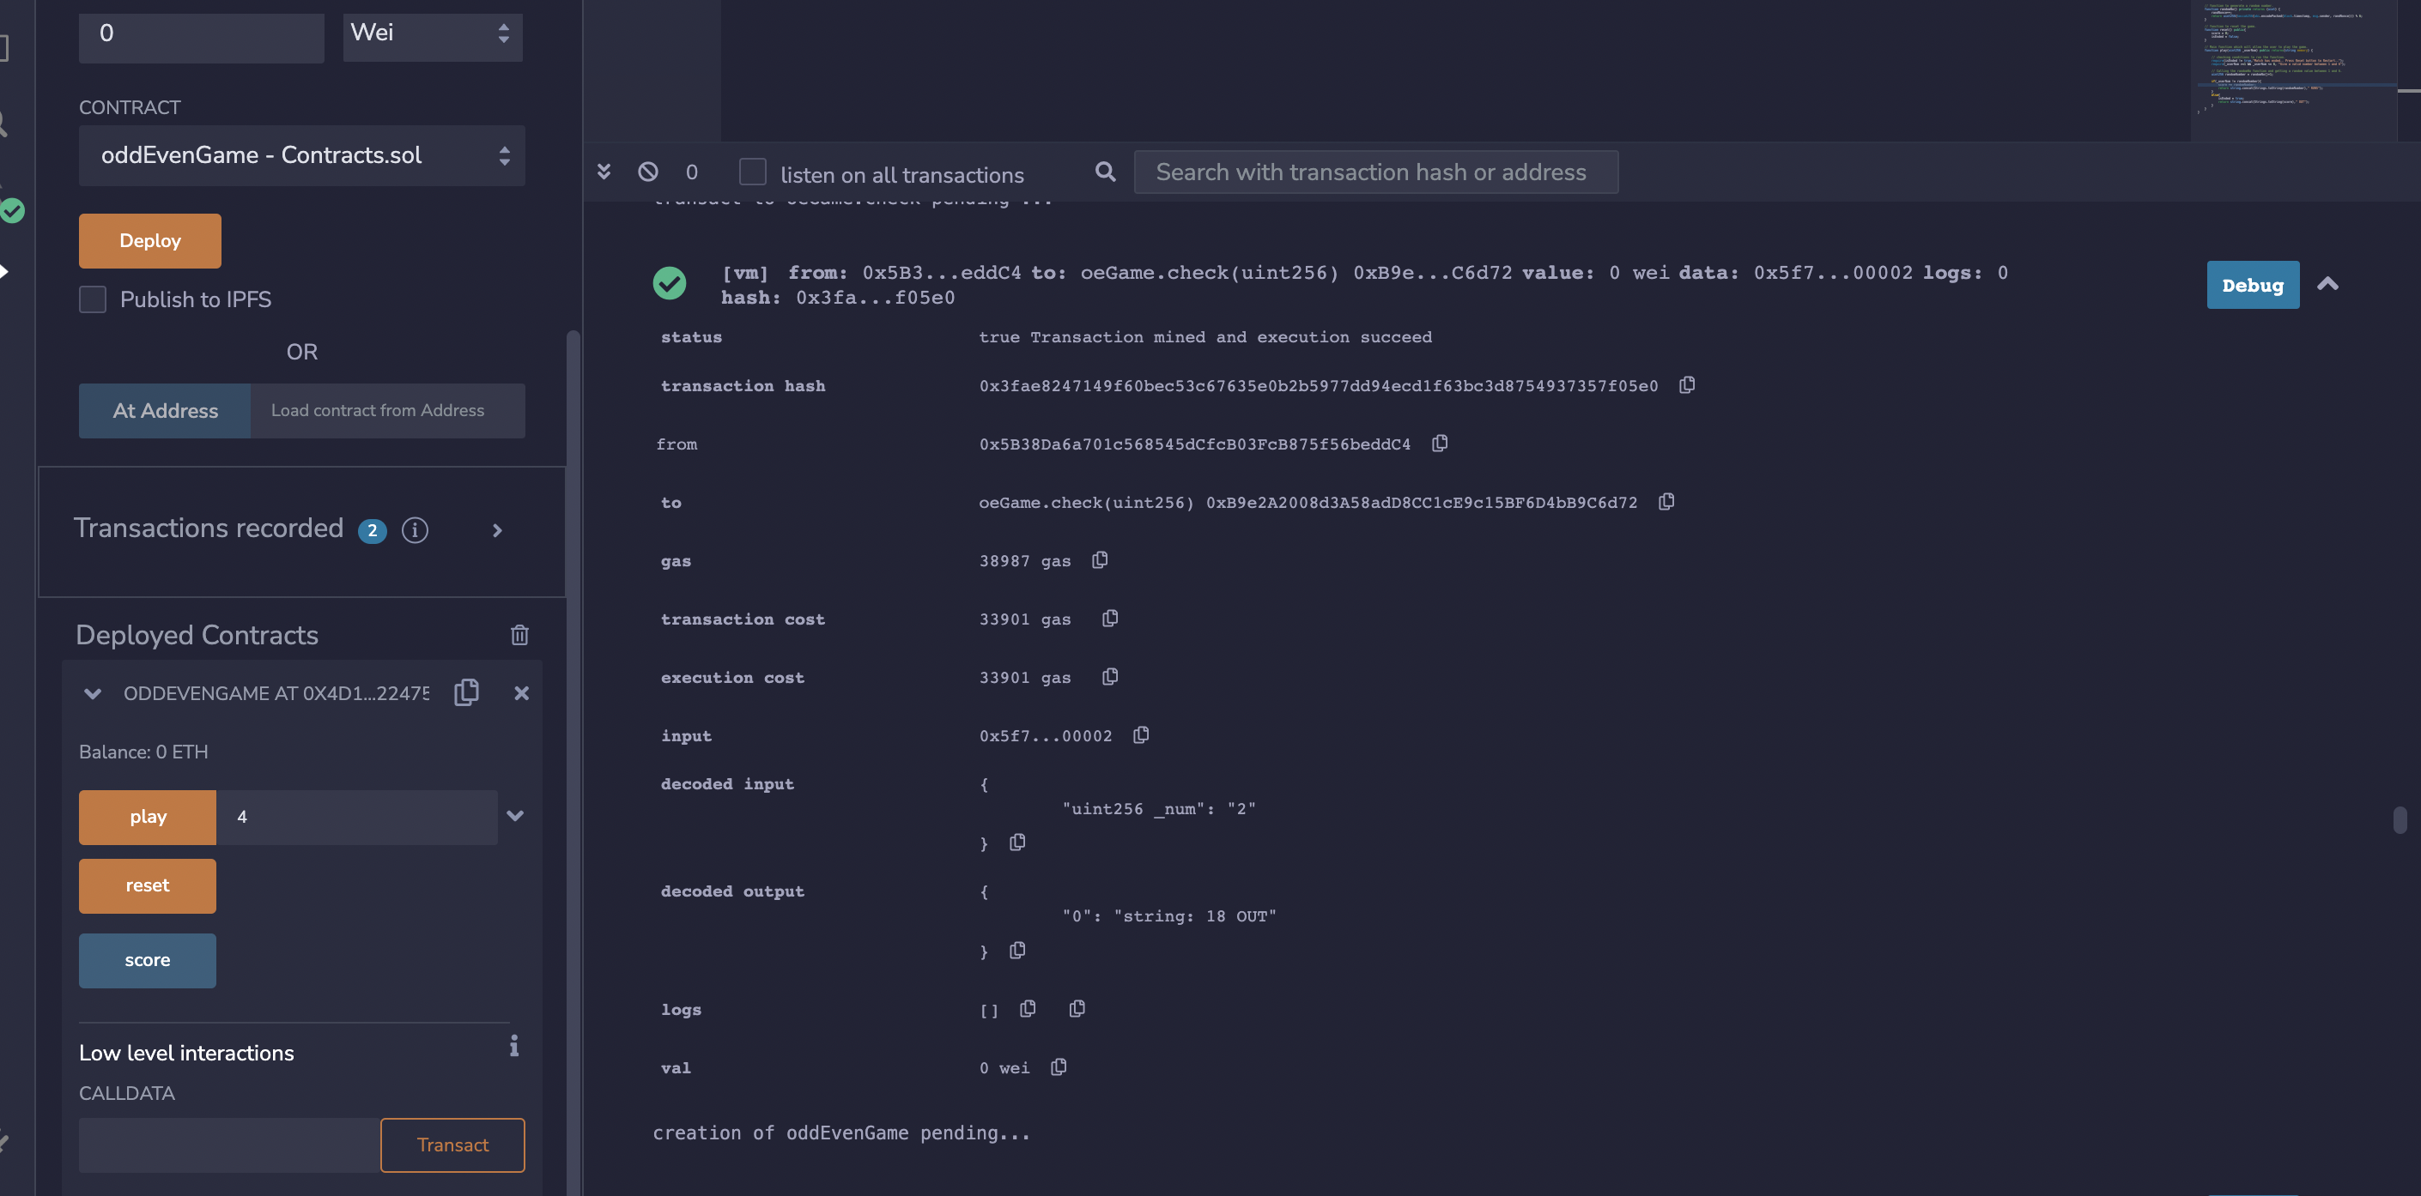Collapse the transaction details chevron
Image resolution: width=2421 pixels, height=1196 pixels.
(2327, 284)
